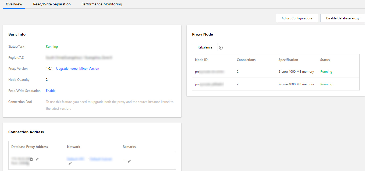Click the pencil icon under Network links
Image resolution: width=365 pixels, height=171 pixels.
(70, 163)
